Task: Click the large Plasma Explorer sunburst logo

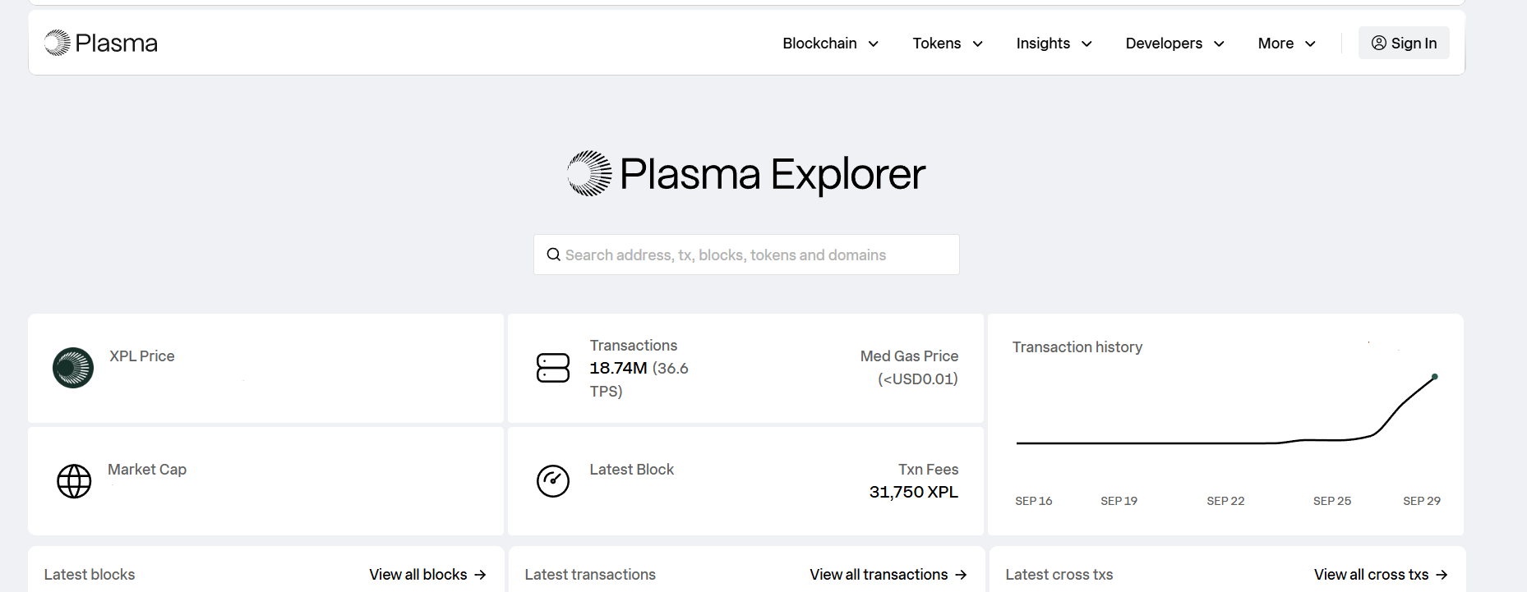Action: [x=589, y=173]
